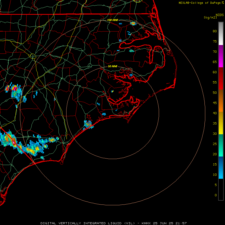Click the 45 value on the scale
This screenshot has height=225, width=225.
tap(215, 103)
